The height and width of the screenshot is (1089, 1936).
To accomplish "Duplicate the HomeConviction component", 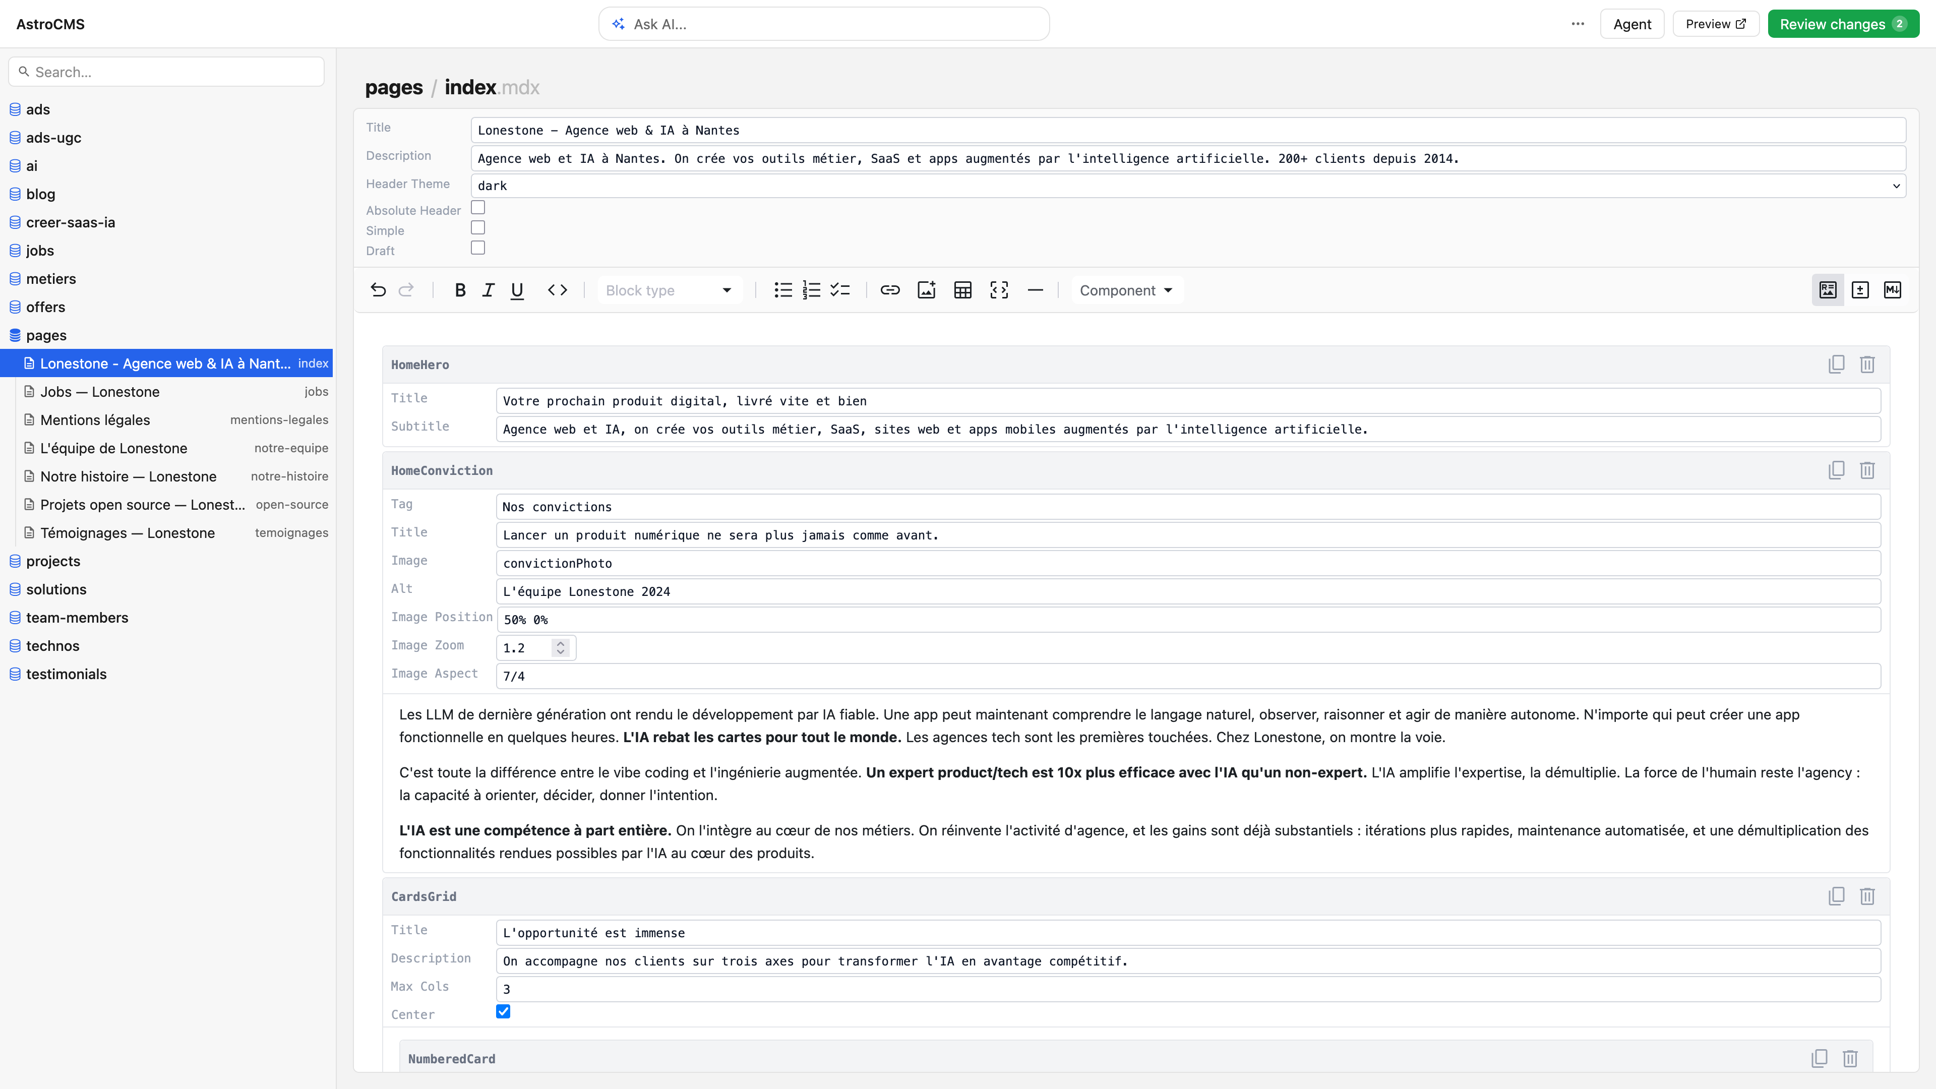I will pyautogui.click(x=1836, y=470).
